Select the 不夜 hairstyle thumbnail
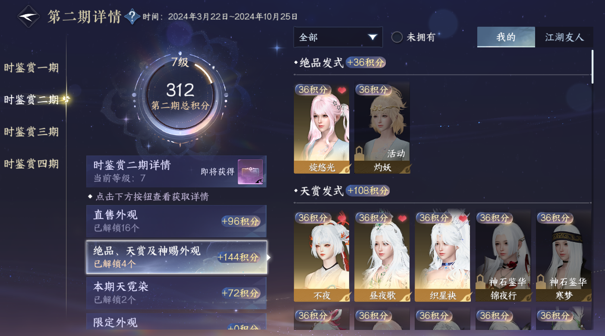 (x=321, y=257)
